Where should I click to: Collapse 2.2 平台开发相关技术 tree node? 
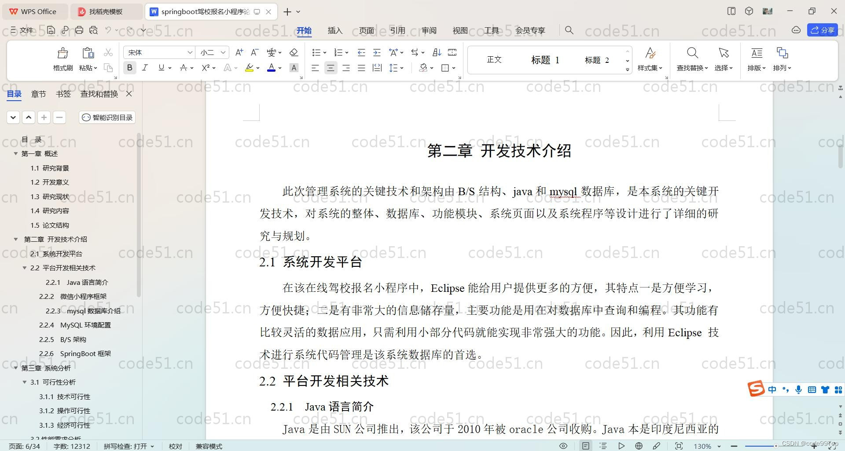(25, 268)
